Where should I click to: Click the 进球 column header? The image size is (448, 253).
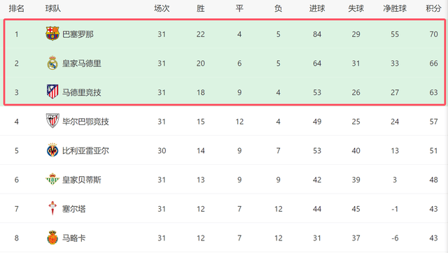coord(317,8)
